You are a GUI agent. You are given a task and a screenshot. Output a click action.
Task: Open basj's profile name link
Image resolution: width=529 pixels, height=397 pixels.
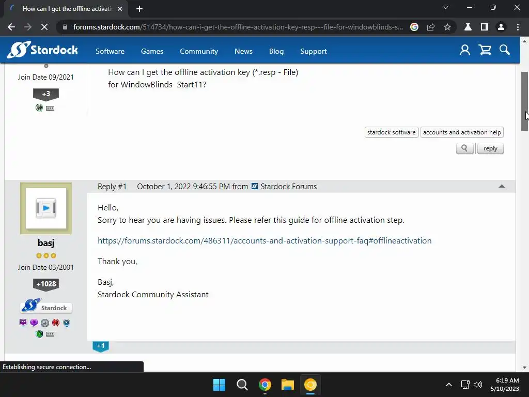(x=46, y=243)
